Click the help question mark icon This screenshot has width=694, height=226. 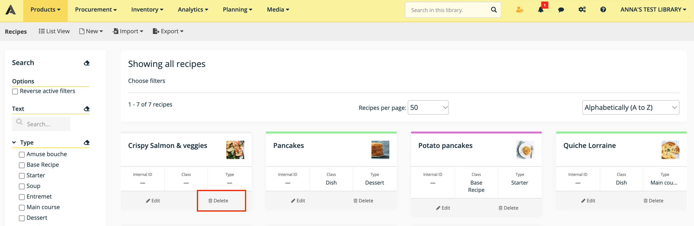[x=603, y=10]
